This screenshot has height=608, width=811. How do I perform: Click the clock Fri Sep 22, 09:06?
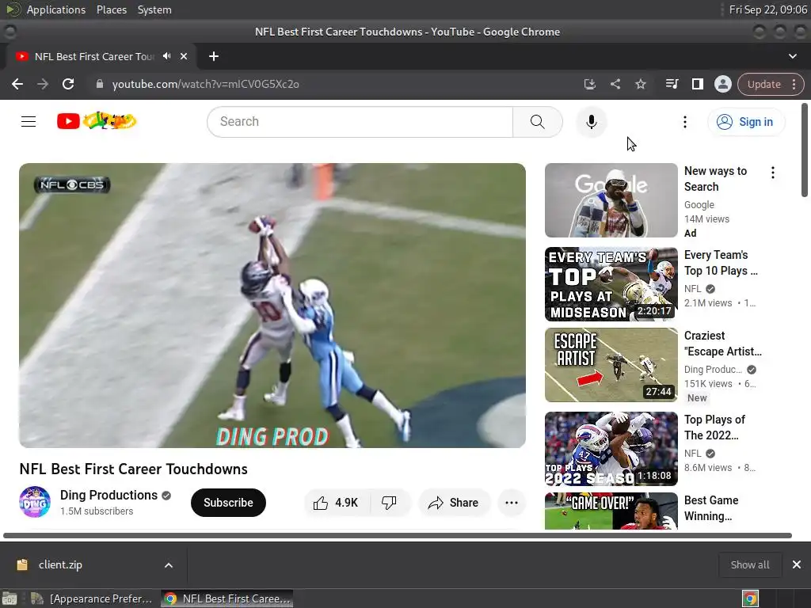tap(768, 9)
